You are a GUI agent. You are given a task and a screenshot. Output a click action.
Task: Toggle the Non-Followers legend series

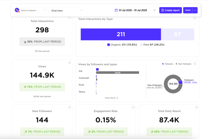(x=183, y=64)
